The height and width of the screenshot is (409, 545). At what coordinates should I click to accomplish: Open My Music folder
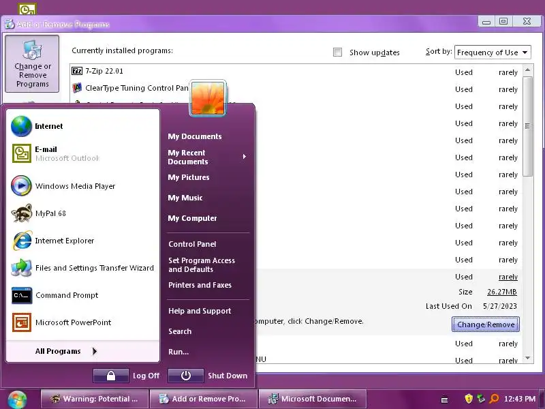[x=185, y=198]
